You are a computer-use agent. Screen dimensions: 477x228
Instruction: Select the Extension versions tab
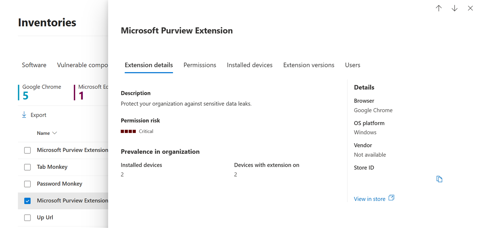coord(309,65)
